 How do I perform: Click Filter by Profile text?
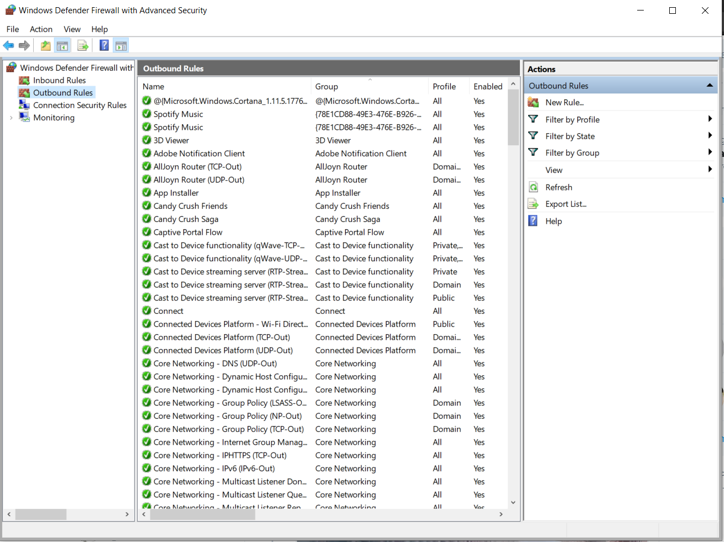tap(572, 119)
